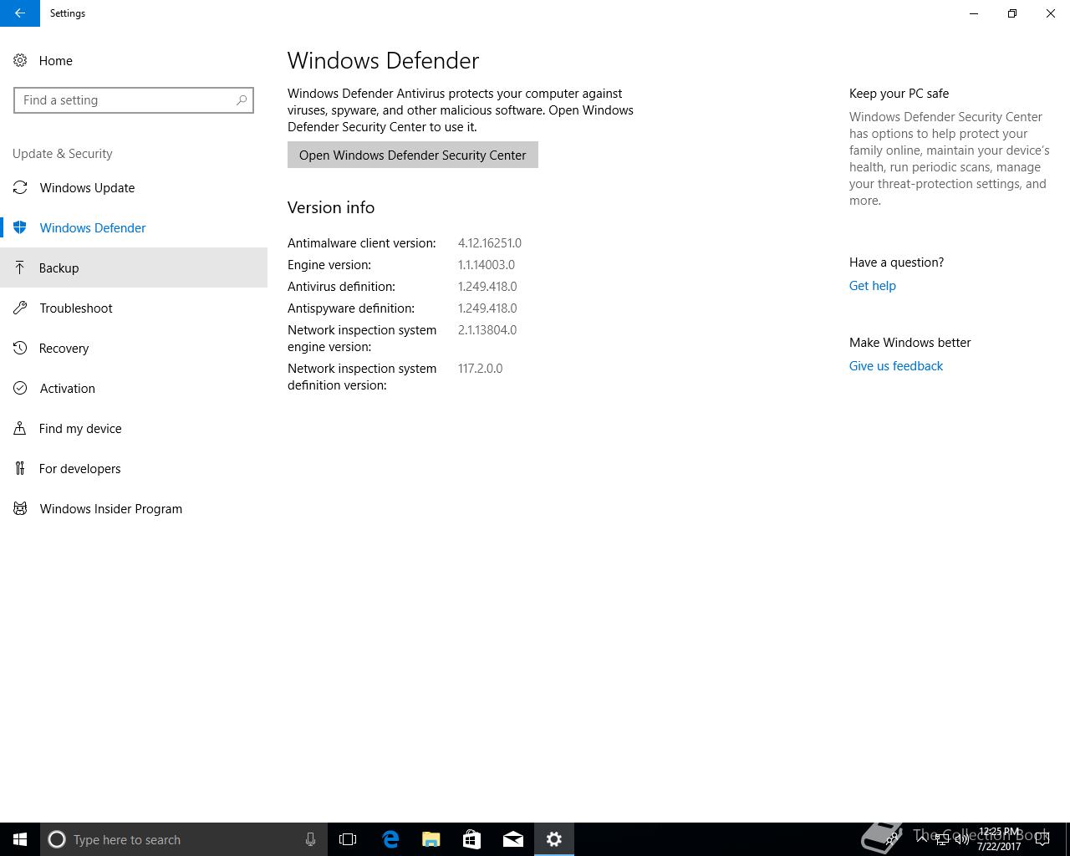Open the Windows Start menu
This screenshot has width=1070, height=856.
click(20, 839)
